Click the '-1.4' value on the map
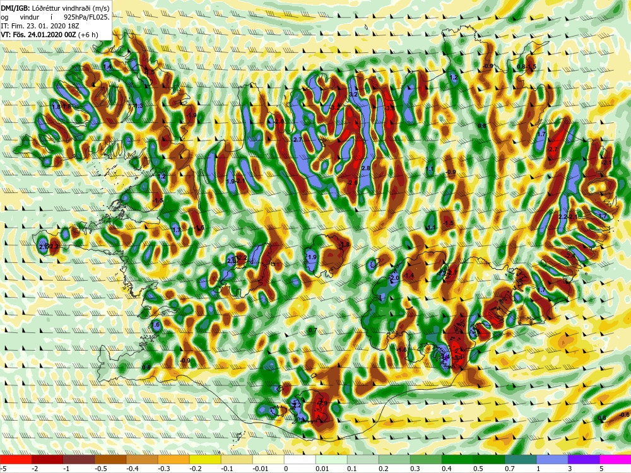 (x=409, y=275)
